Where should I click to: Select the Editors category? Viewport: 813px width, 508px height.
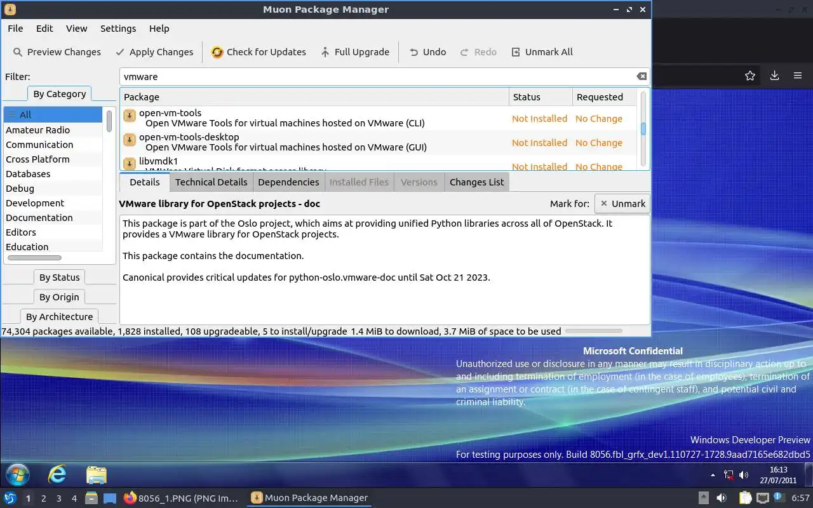[53, 232]
